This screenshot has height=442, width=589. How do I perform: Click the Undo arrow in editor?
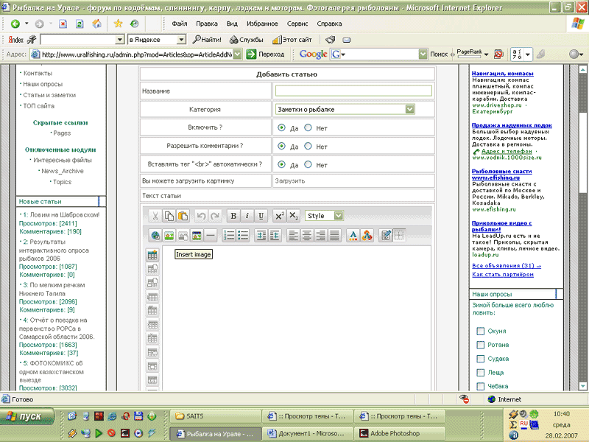(x=202, y=216)
